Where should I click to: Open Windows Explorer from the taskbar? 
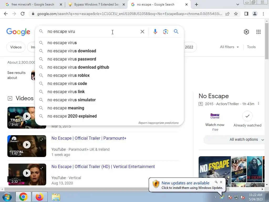click(56, 197)
